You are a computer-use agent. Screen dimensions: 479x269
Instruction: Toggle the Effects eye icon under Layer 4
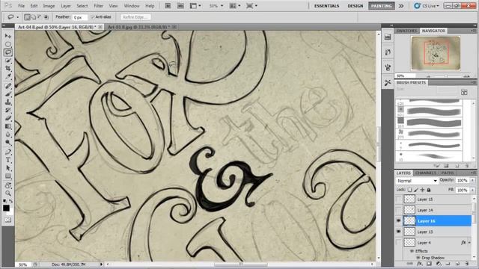[412, 251]
